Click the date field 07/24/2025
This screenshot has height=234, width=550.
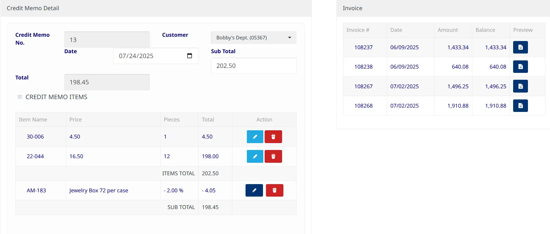tap(148, 56)
